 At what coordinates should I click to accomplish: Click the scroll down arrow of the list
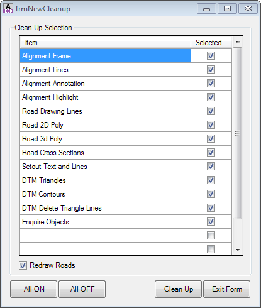coord(238,250)
